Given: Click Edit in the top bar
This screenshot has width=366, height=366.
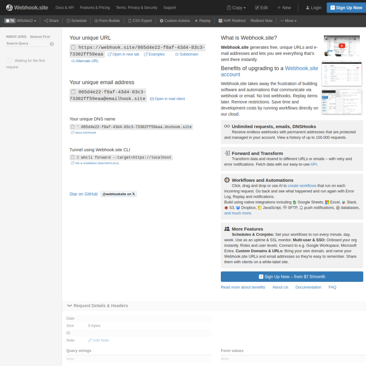Looking at the screenshot, I should pos(261,8).
